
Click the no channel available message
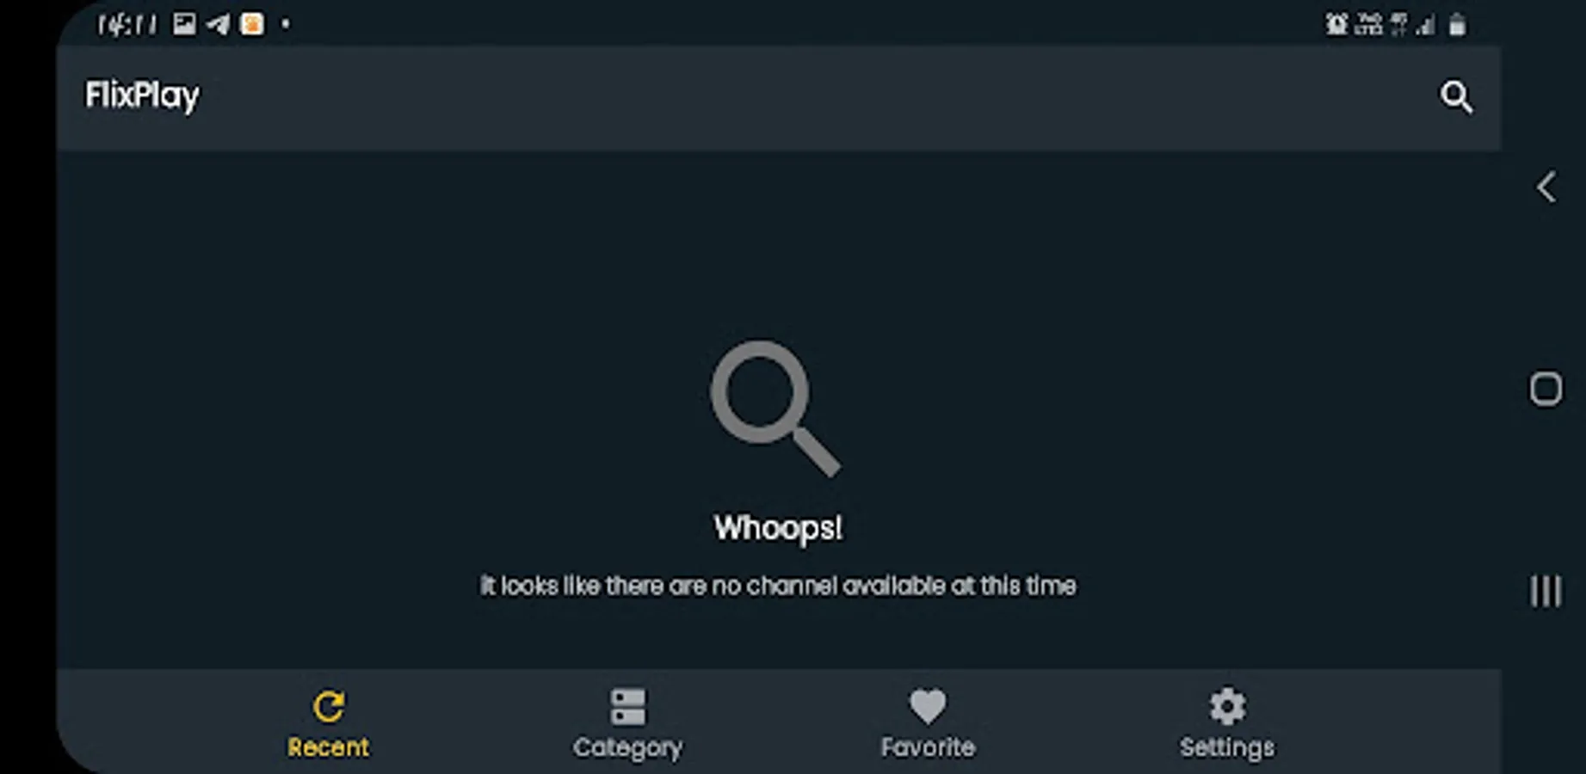778,586
